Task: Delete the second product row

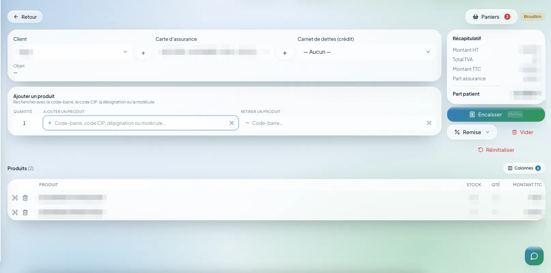Action: tap(25, 212)
